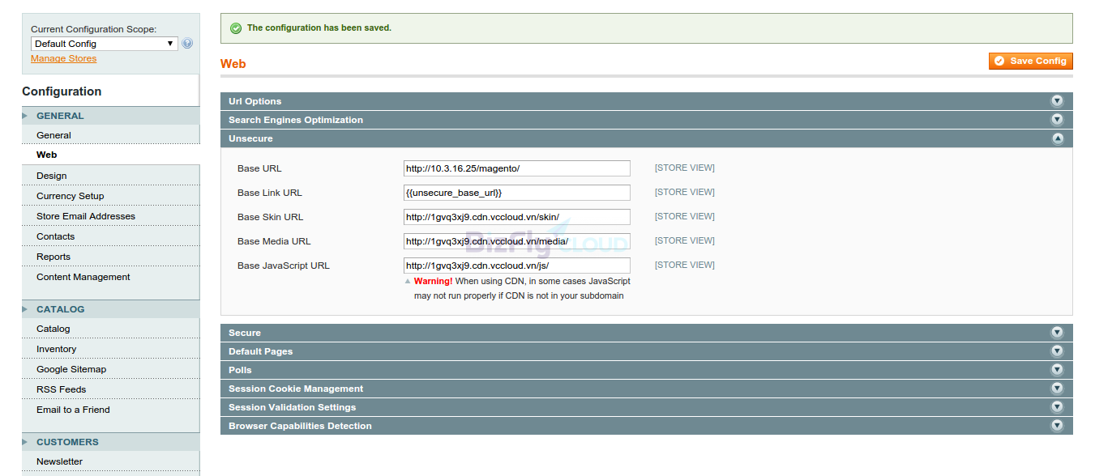Focus the Base Skin URL field
This screenshot has width=1095, height=476.
click(516, 217)
